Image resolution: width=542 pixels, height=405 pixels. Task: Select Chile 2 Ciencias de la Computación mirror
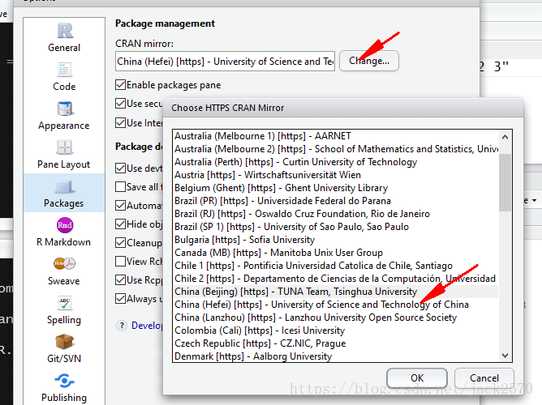[336, 279]
